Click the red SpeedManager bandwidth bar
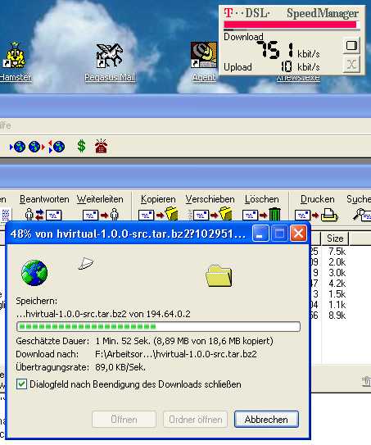 [290, 25]
